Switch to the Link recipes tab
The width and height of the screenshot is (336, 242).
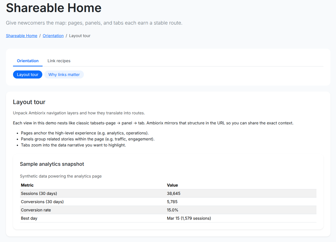59,61
